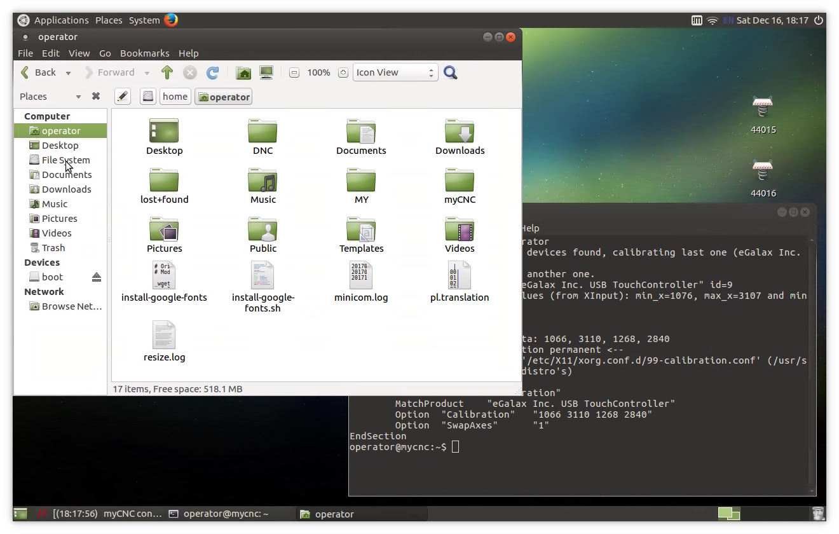Eject the boot device
Screen dimensions: 839x534
(x=97, y=277)
